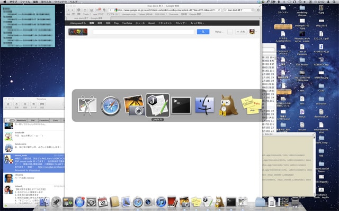Open iCal calendar in the Dock

(103, 202)
